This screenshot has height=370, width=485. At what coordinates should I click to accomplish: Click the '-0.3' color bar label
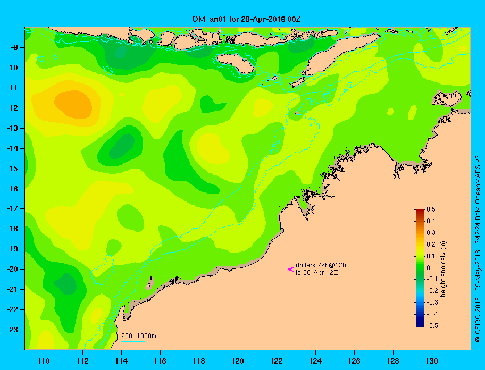tap(432, 302)
